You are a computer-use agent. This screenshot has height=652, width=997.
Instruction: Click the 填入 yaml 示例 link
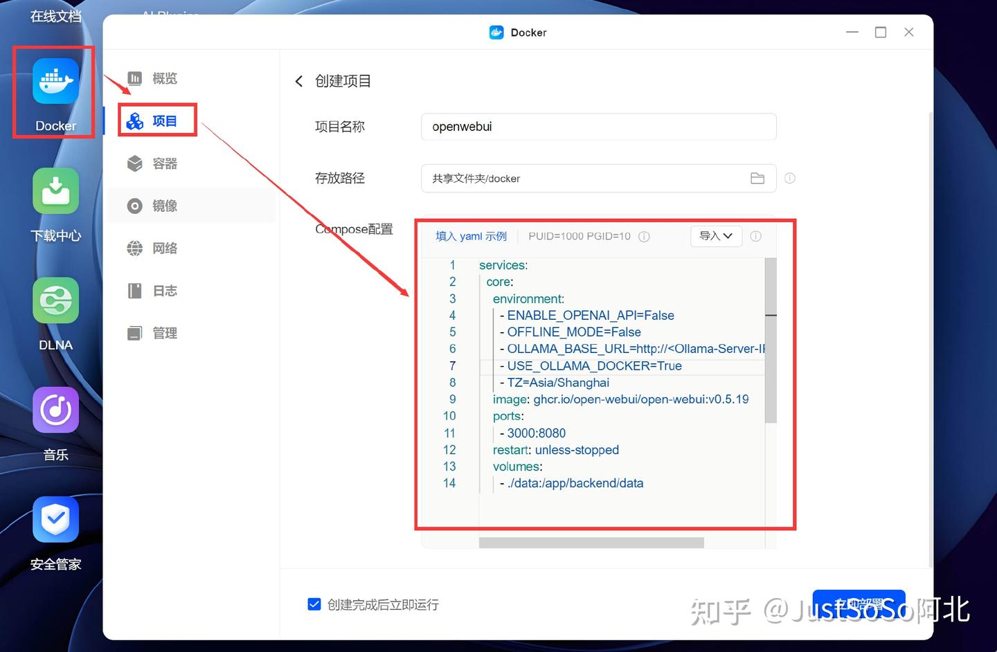(x=471, y=236)
